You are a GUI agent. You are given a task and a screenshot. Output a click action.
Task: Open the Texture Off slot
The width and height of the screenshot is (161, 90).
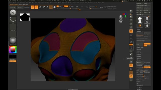point(13,34)
